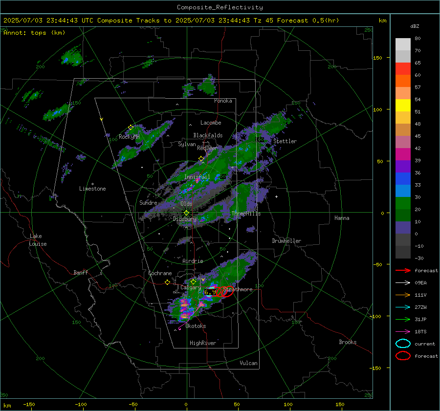This screenshot has width=440, height=411.
Task: Click the Composite_Reflectivity title
Action: coord(220,7)
